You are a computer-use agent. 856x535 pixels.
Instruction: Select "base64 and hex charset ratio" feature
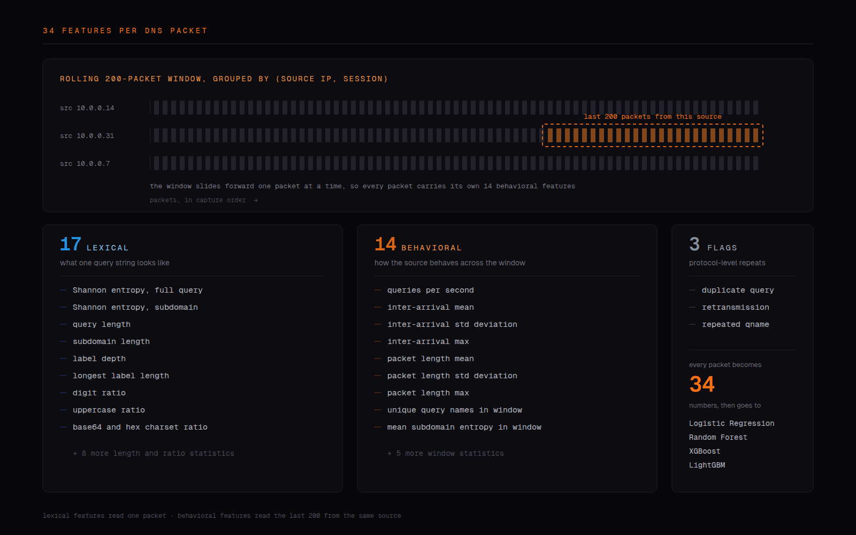140,427
